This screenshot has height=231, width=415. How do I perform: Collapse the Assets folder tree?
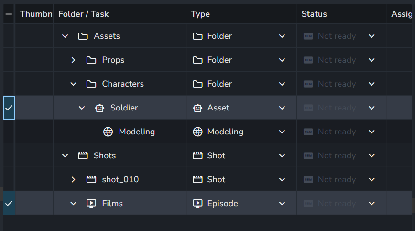65,36
